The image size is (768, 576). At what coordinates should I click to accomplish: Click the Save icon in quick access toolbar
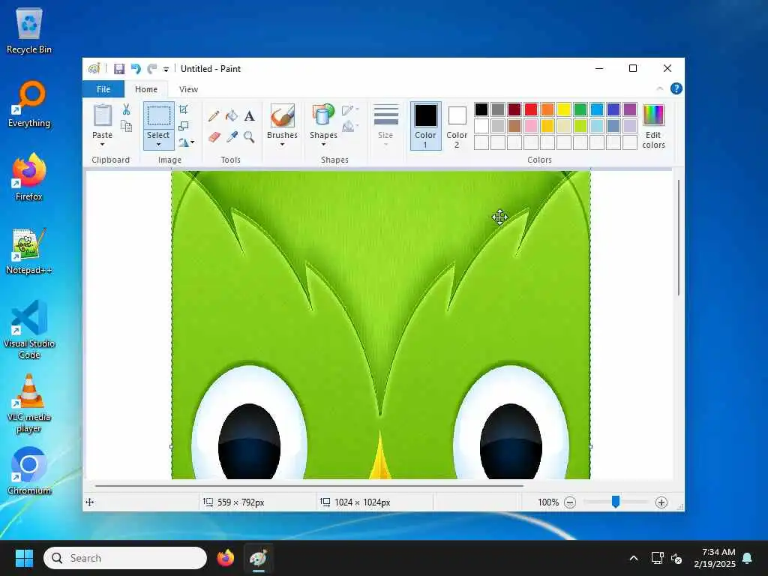click(x=119, y=69)
